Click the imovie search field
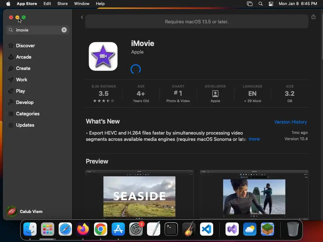This screenshot has height=242, width=323. [x=38, y=30]
